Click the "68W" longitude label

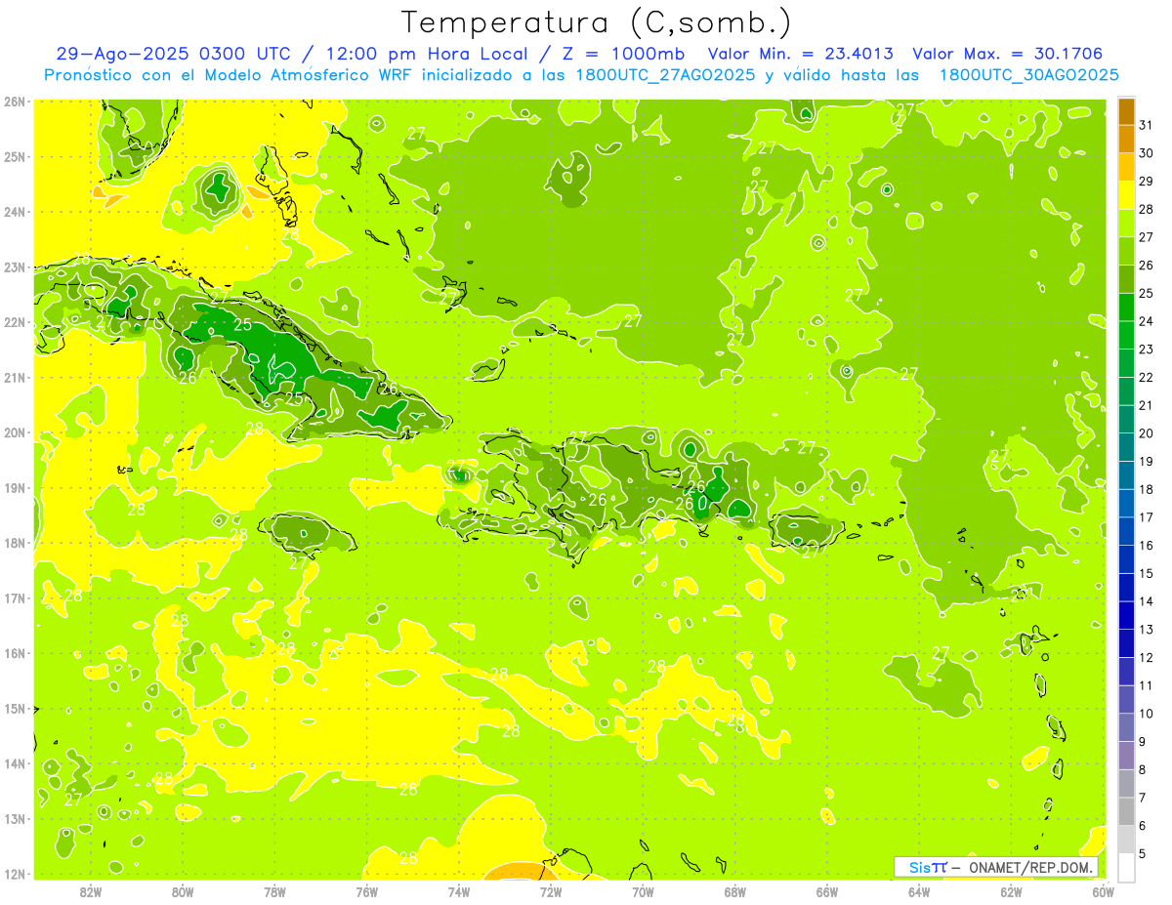(x=735, y=891)
